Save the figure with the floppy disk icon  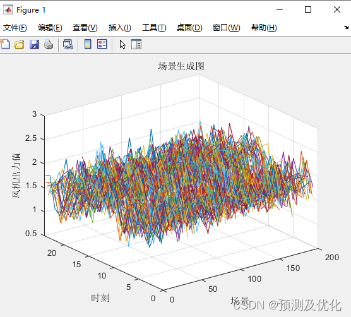tap(34, 44)
